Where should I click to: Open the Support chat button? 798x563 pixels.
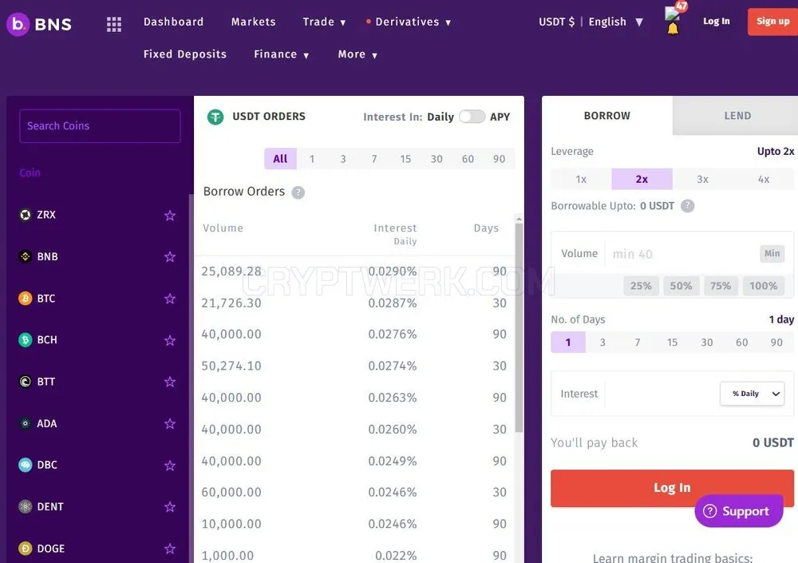738,511
